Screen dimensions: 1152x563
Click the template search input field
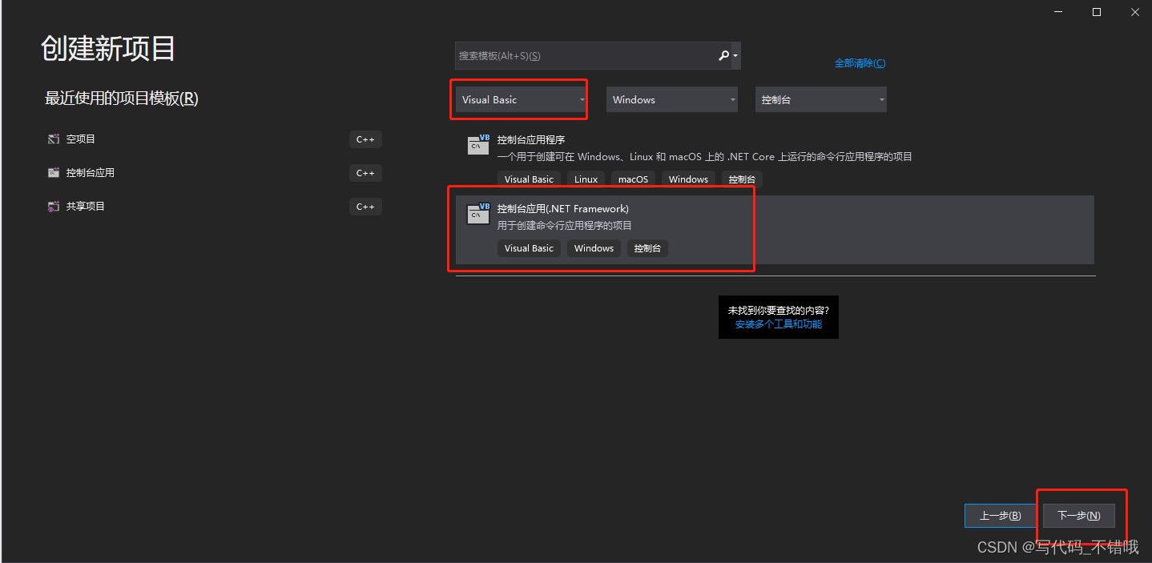[586, 56]
